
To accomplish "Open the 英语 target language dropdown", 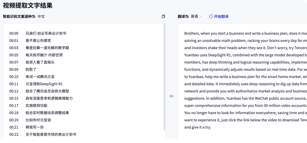I will (x=196, y=16).
